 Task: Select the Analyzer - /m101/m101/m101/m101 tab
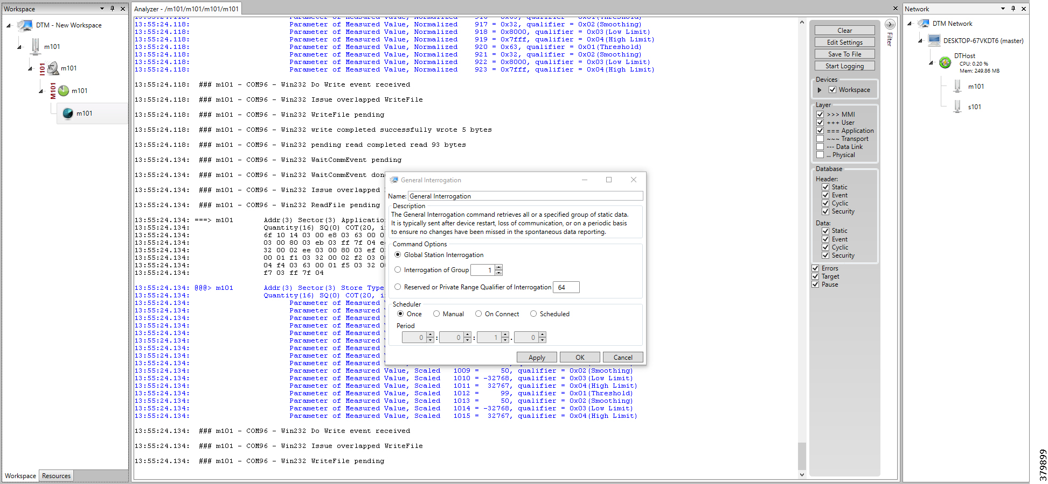pos(186,9)
